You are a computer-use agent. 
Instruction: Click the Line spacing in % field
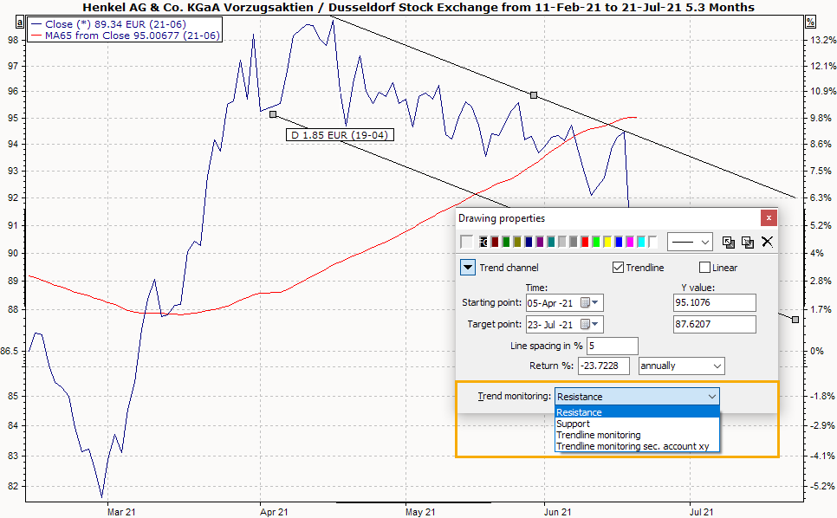pyautogui.click(x=613, y=346)
